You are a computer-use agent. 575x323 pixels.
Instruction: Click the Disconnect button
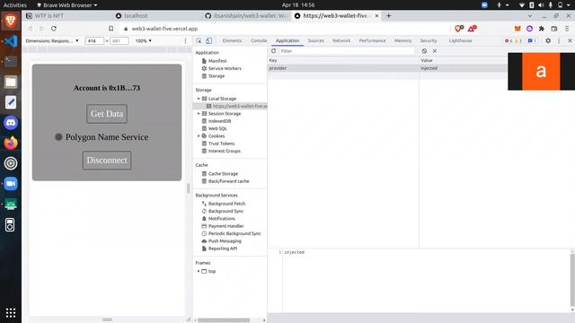pos(107,161)
